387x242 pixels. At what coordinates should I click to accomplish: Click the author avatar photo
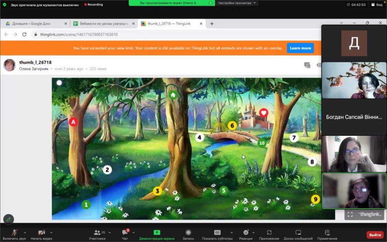[x=9, y=65]
